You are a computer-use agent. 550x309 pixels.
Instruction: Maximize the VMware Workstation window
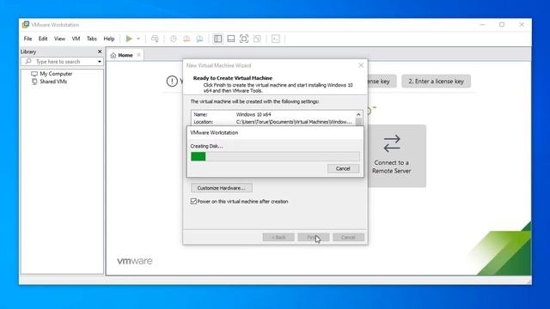click(x=502, y=25)
